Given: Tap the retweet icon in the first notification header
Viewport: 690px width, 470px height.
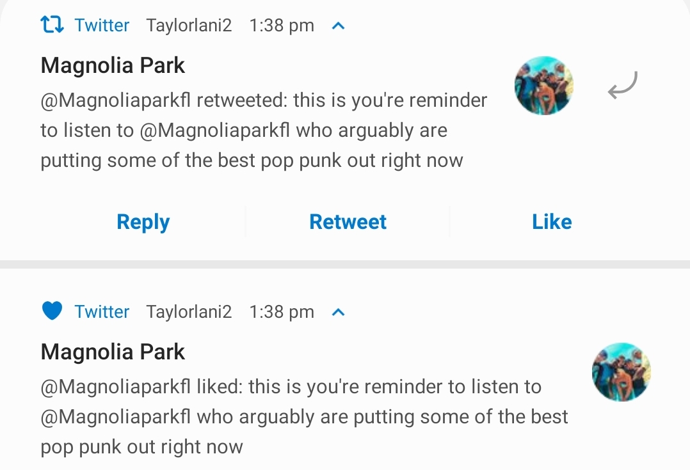Looking at the screenshot, I should click(x=52, y=25).
